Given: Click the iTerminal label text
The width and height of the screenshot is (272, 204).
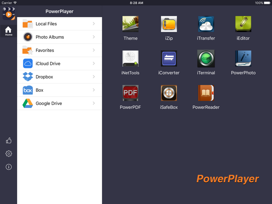Looking at the screenshot, I should pos(206,73).
